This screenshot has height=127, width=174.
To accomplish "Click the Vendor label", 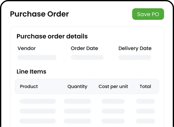I will [x=27, y=48].
